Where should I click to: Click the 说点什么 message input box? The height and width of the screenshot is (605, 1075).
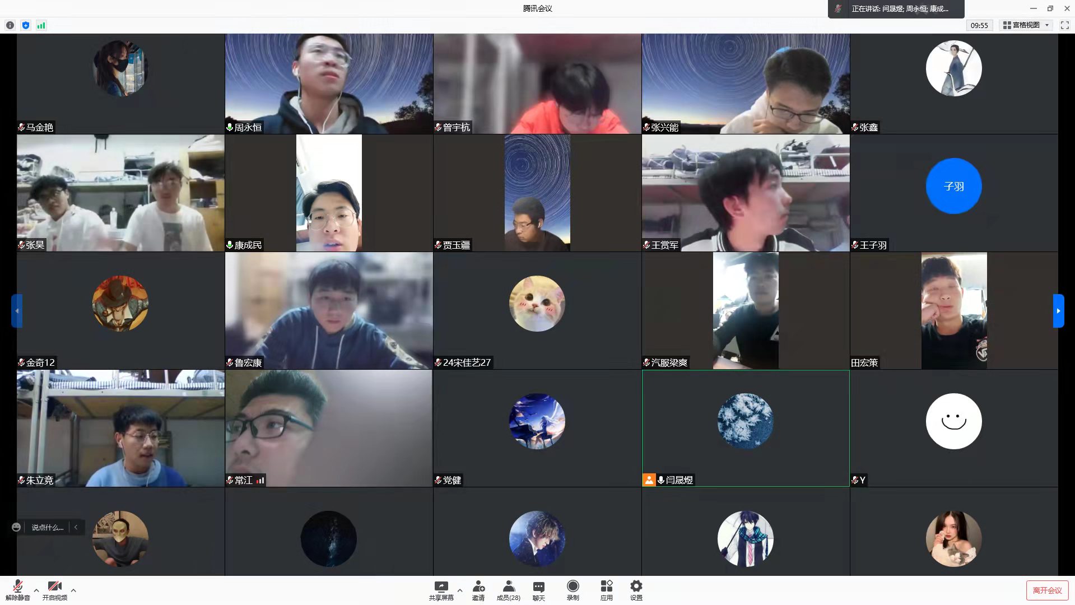(x=48, y=527)
